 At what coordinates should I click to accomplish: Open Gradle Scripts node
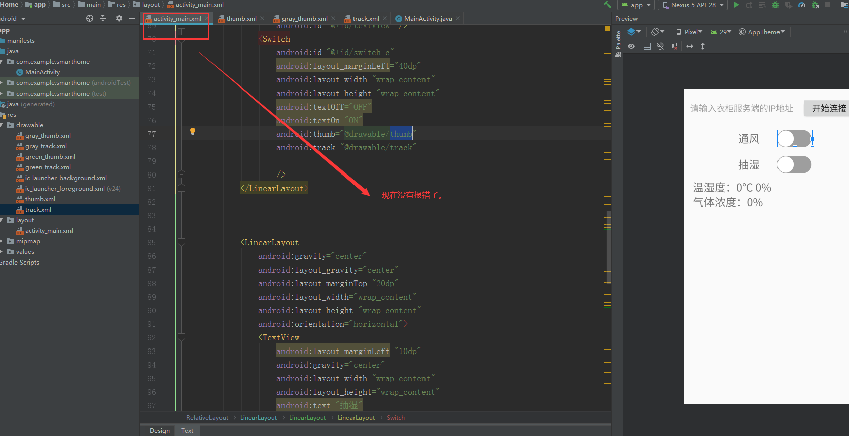click(20, 263)
